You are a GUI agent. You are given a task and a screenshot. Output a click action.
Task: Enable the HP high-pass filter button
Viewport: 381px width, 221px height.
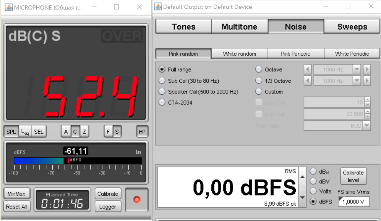[142, 132]
